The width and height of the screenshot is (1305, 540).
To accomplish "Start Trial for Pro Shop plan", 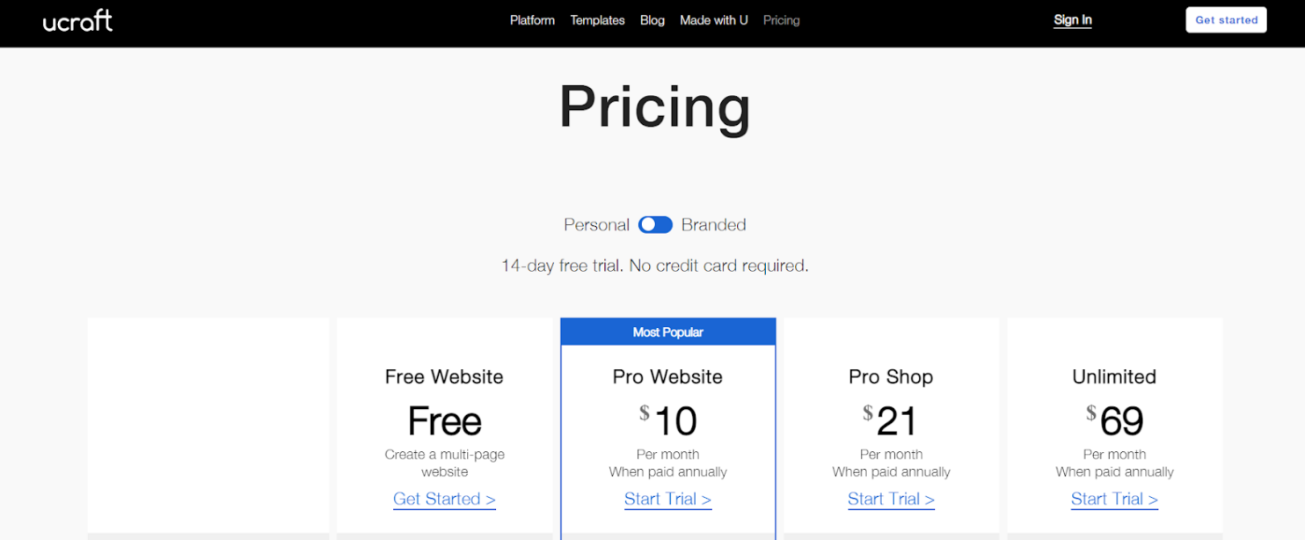I will point(891,499).
